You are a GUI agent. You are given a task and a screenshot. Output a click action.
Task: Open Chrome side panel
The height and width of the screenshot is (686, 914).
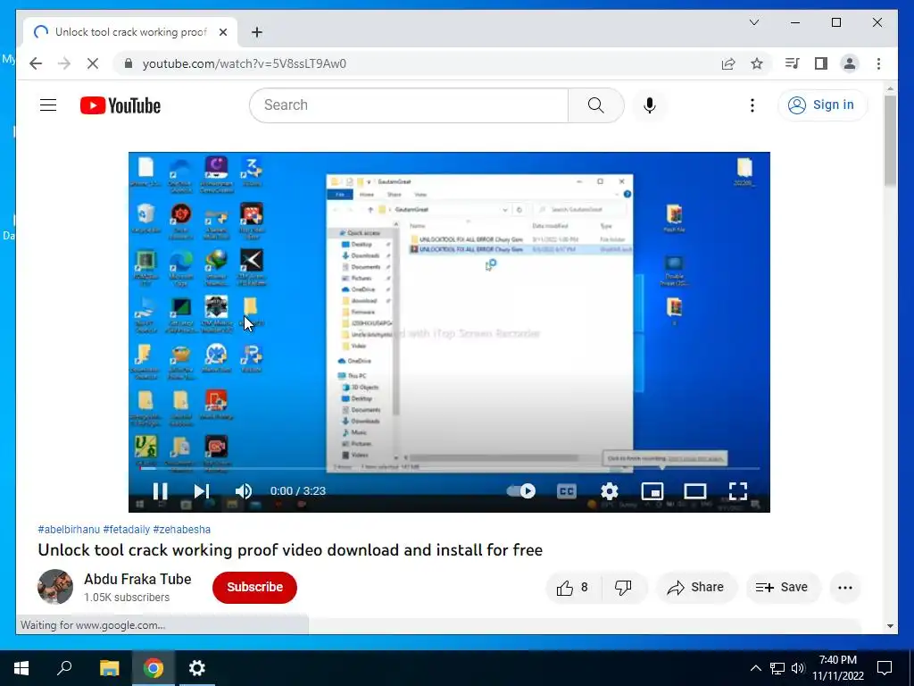[821, 63]
